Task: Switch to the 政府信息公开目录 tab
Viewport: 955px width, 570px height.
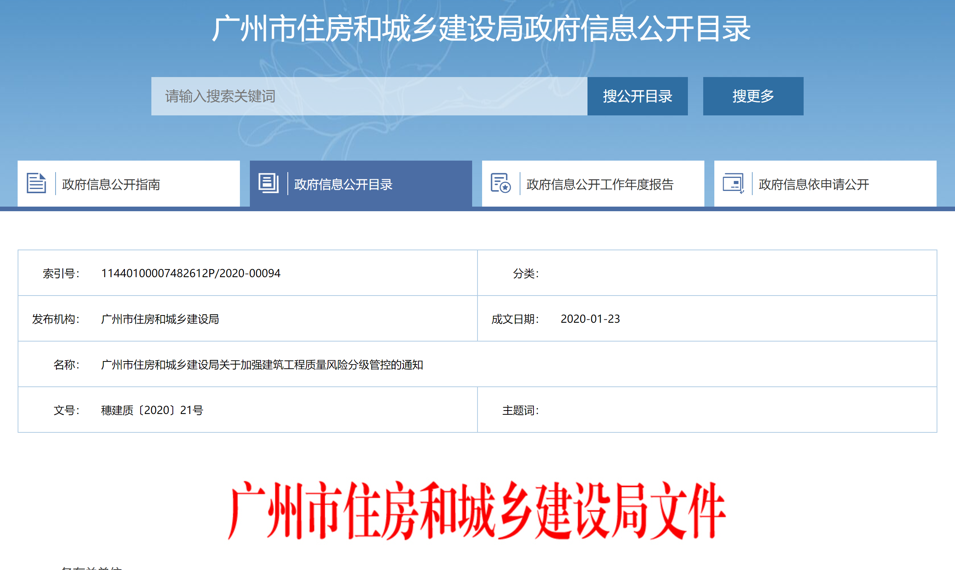Action: (x=343, y=185)
